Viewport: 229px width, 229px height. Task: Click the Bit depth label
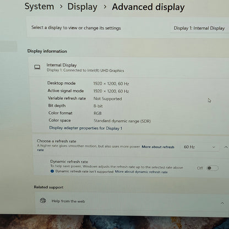pyautogui.click(x=57, y=106)
